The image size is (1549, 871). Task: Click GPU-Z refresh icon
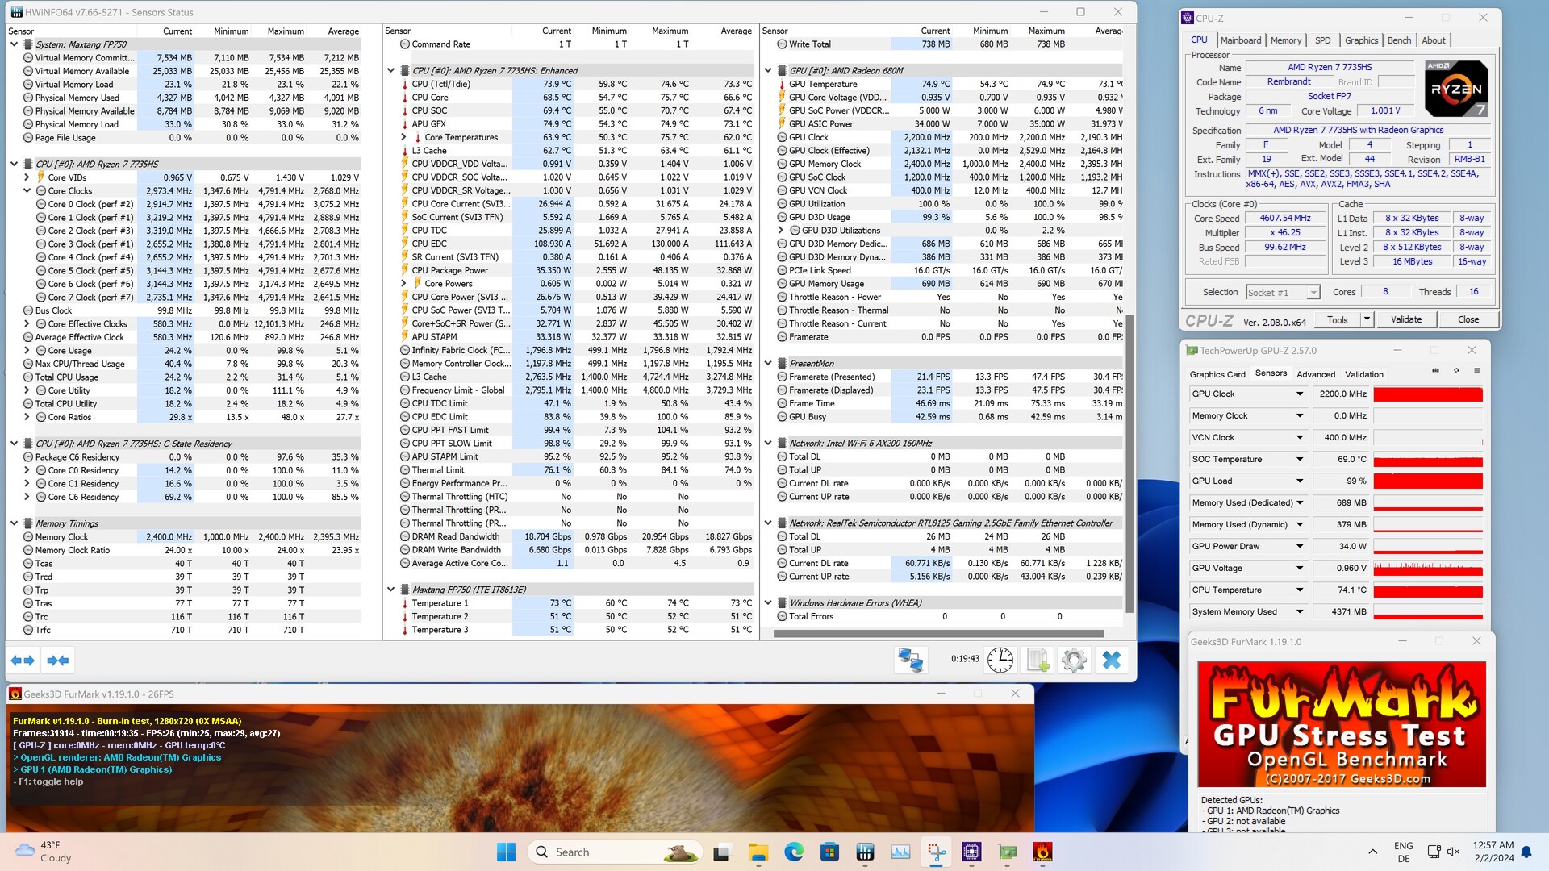(x=1456, y=371)
